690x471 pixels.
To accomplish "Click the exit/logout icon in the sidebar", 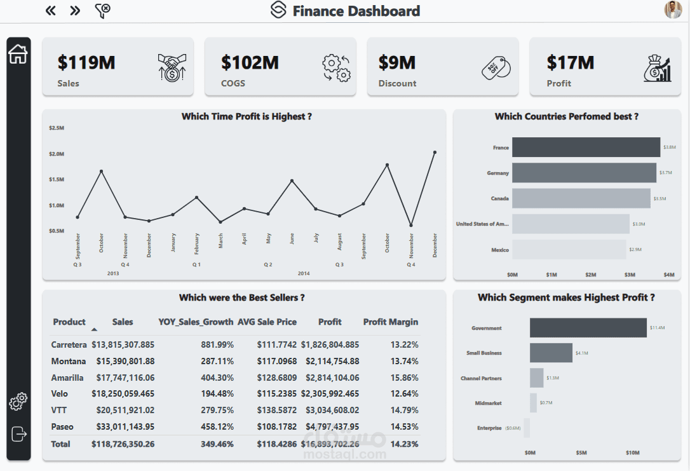I will click(18, 433).
